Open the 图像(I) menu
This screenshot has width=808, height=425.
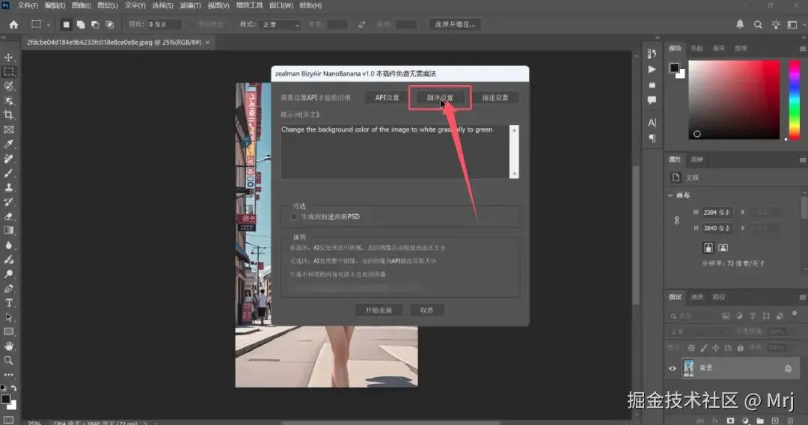click(81, 6)
